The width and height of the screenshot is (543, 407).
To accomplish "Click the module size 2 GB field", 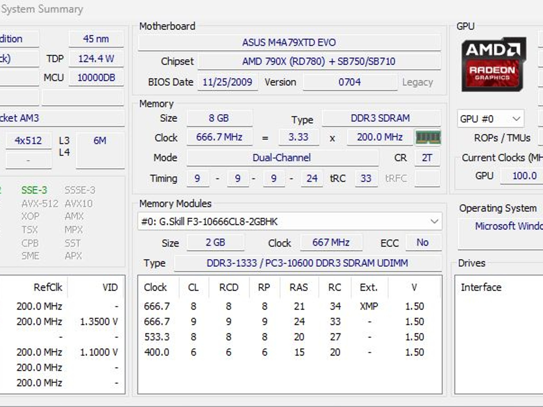I will [x=216, y=243].
